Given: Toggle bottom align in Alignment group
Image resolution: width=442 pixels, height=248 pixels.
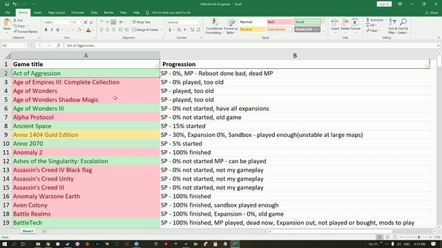Looking at the screenshot, I should [113, 22].
